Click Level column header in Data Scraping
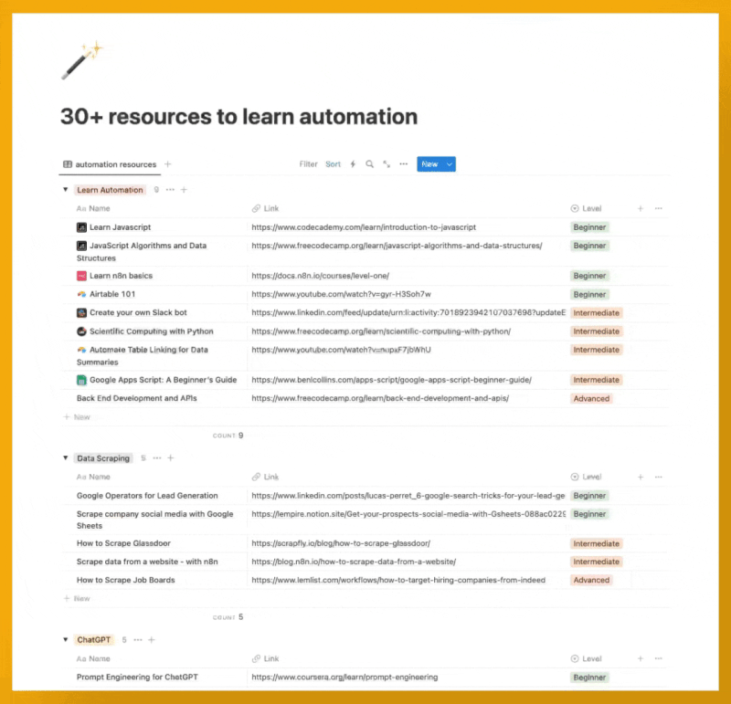Image resolution: width=731 pixels, height=704 pixels. (x=586, y=477)
